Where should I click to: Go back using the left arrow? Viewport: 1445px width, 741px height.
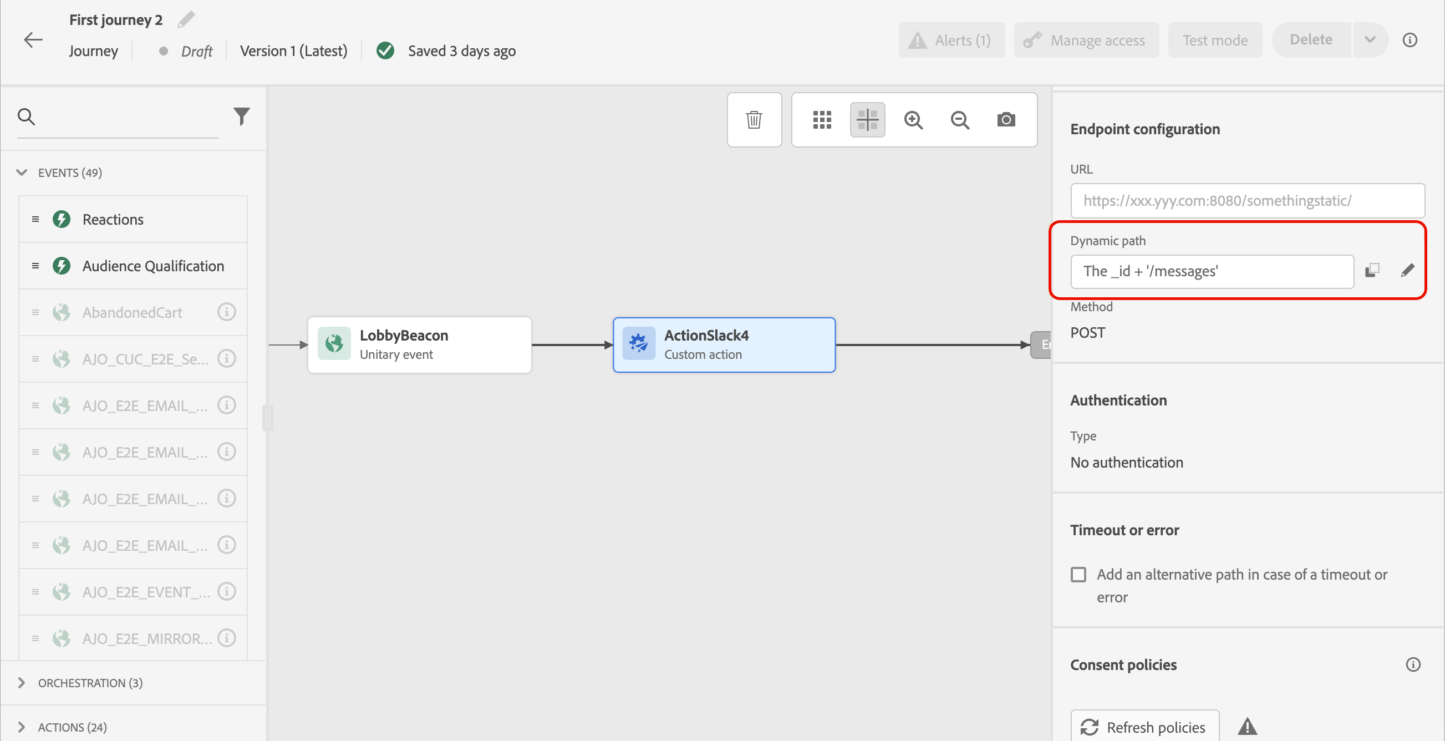[33, 40]
